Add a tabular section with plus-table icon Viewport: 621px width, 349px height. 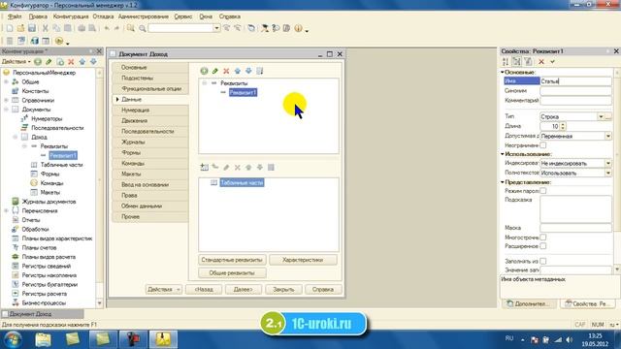coord(204,168)
